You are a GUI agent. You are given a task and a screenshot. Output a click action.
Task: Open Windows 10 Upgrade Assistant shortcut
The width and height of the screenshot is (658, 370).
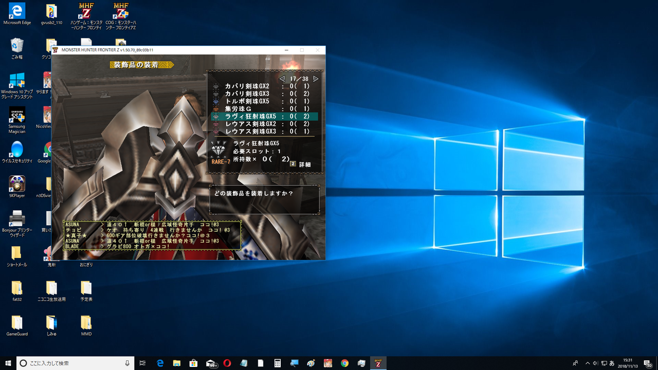(17, 85)
